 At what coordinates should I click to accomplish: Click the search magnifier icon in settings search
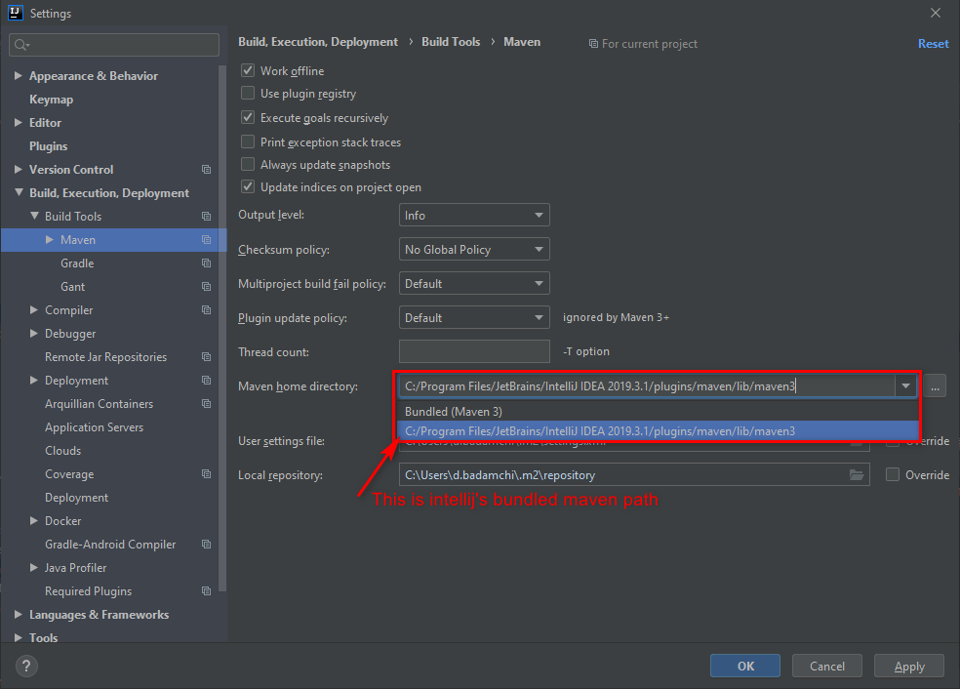pos(21,45)
